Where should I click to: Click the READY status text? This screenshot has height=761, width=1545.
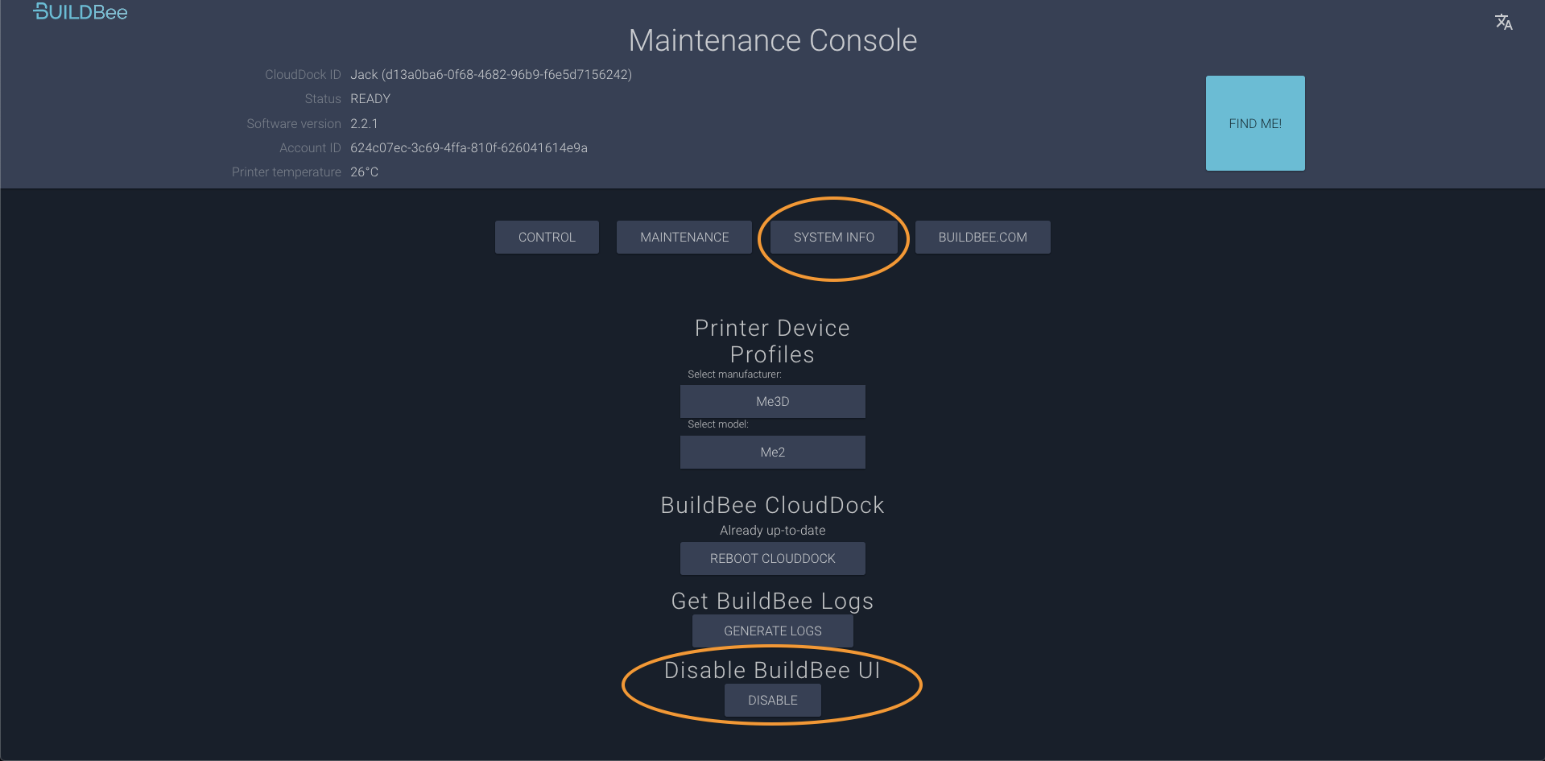(x=370, y=98)
